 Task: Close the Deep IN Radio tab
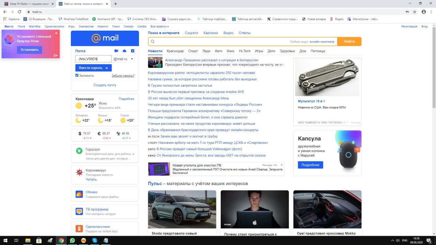point(53,4)
